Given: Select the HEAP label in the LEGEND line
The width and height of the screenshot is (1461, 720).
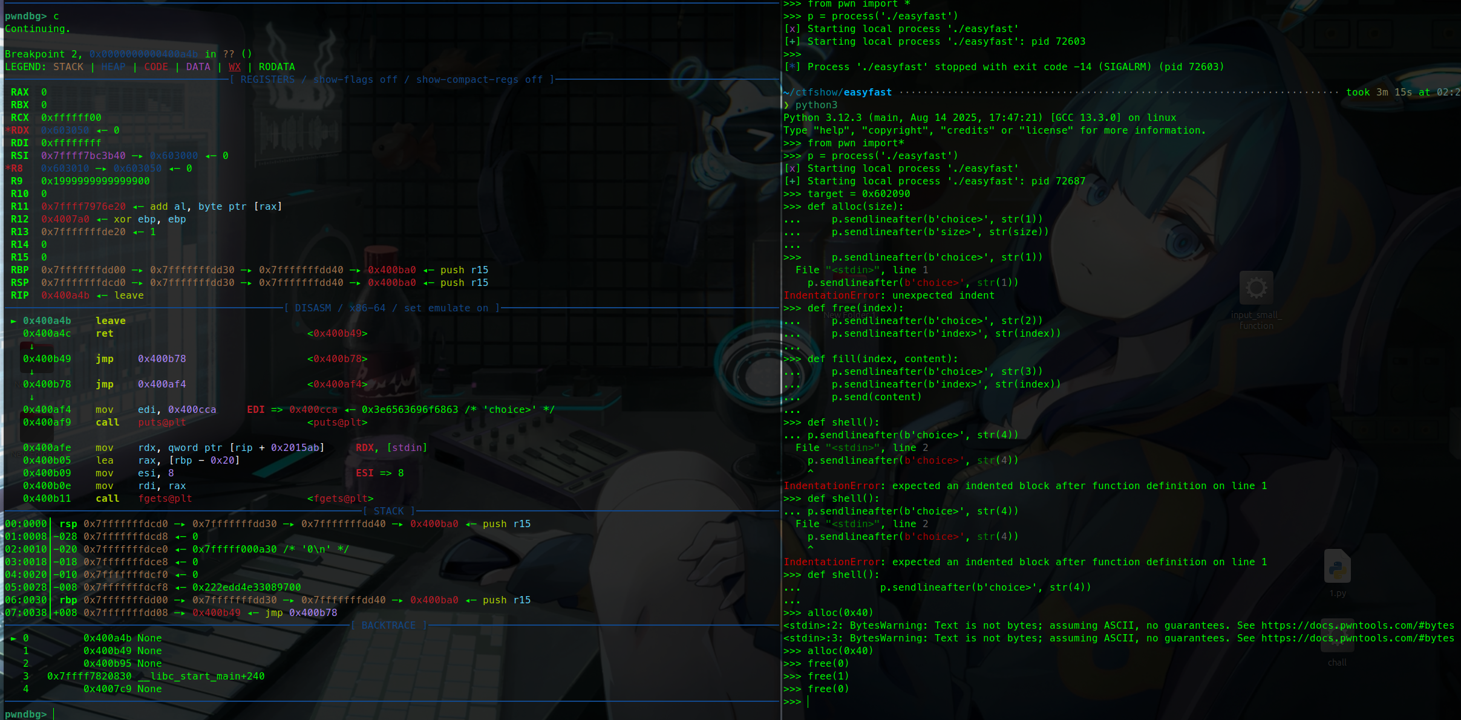Looking at the screenshot, I should pos(113,67).
